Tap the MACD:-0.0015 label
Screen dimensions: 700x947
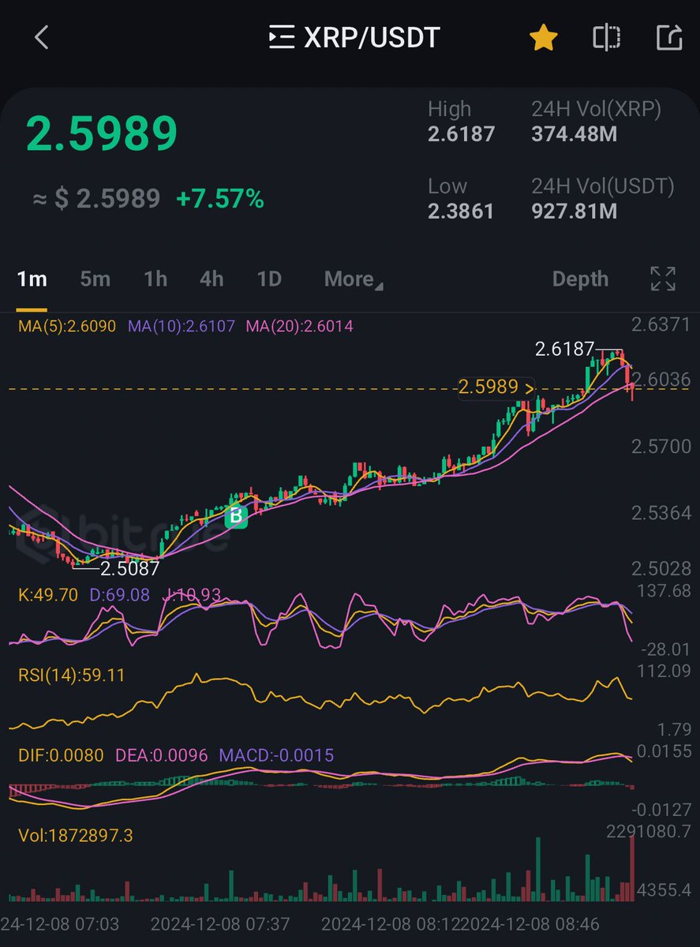pyautogui.click(x=276, y=755)
